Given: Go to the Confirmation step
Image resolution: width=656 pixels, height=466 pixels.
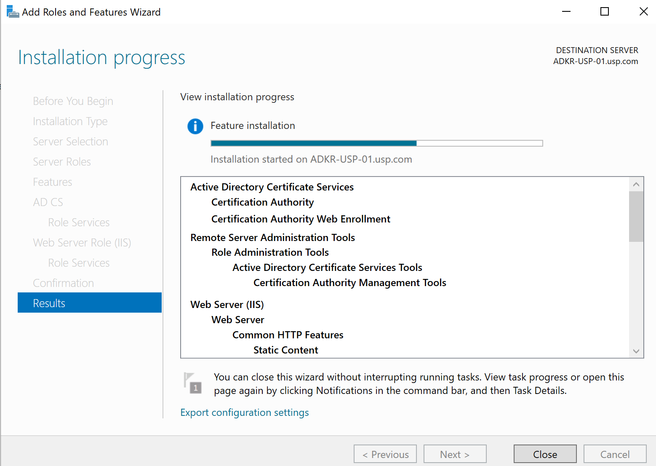Looking at the screenshot, I should [64, 283].
